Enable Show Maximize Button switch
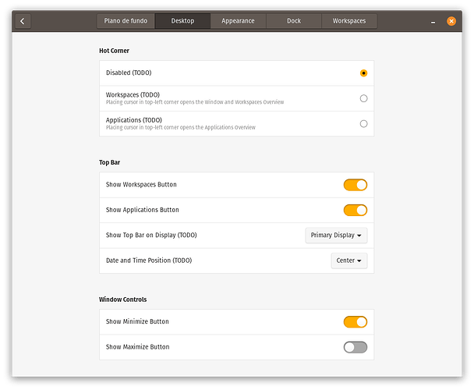The width and height of the screenshot is (474, 390). click(355, 347)
